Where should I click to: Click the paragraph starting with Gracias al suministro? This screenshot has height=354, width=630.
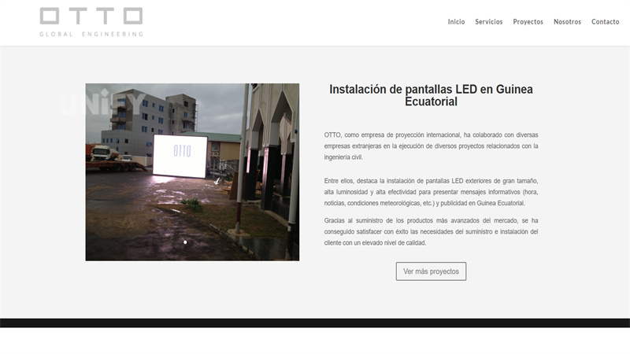tap(431, 231)
